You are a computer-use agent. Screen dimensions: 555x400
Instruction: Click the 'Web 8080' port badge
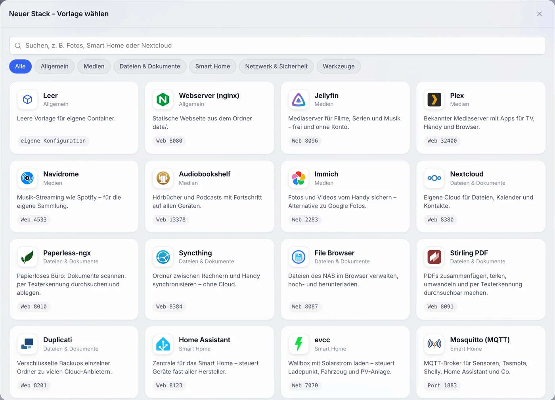point(169,141)
